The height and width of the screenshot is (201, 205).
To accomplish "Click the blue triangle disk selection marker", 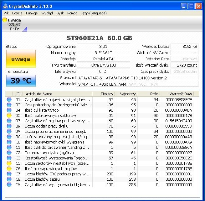I will pos(25,29).
